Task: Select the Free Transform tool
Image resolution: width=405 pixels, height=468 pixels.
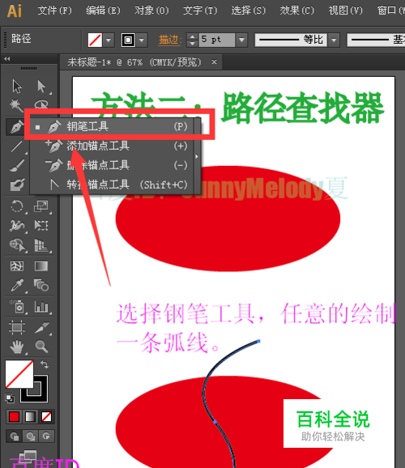Action: pos(41,225)
